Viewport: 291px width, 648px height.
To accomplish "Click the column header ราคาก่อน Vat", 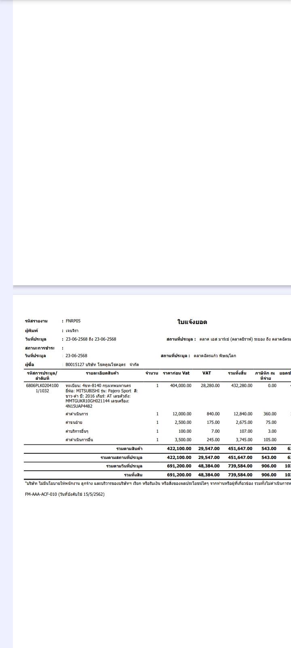I will coord(176,373).
